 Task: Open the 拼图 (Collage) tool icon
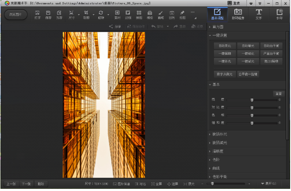pos(139,15)
